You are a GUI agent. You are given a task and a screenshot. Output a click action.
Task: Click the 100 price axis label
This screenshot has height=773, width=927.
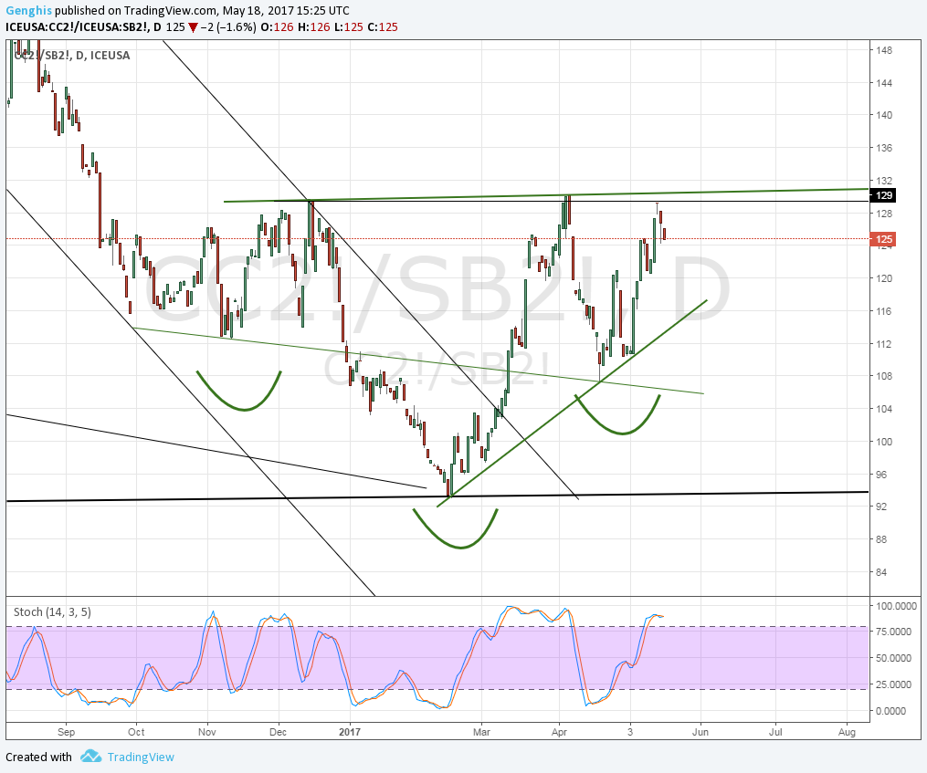pos(885,442)
